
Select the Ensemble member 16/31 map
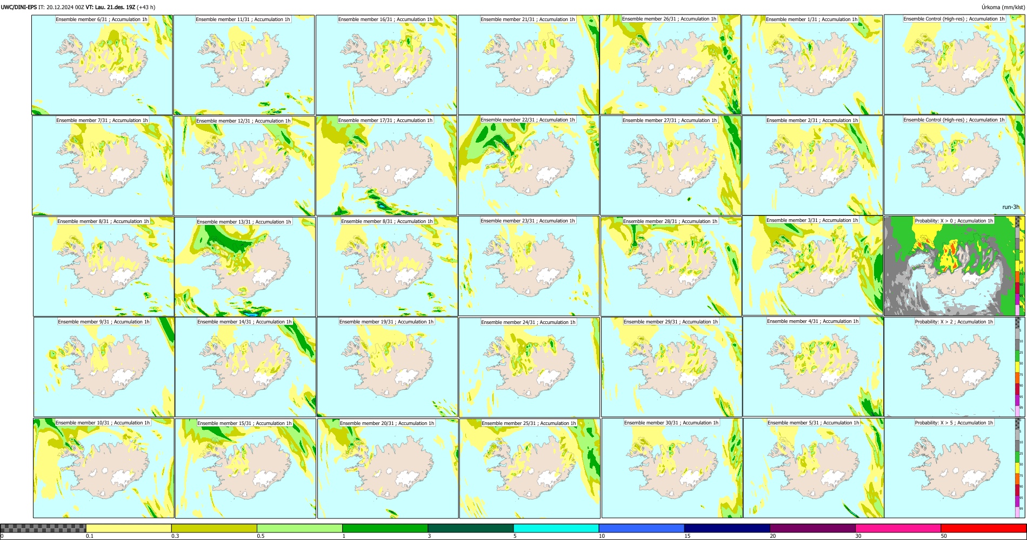(x=386, y=65)
